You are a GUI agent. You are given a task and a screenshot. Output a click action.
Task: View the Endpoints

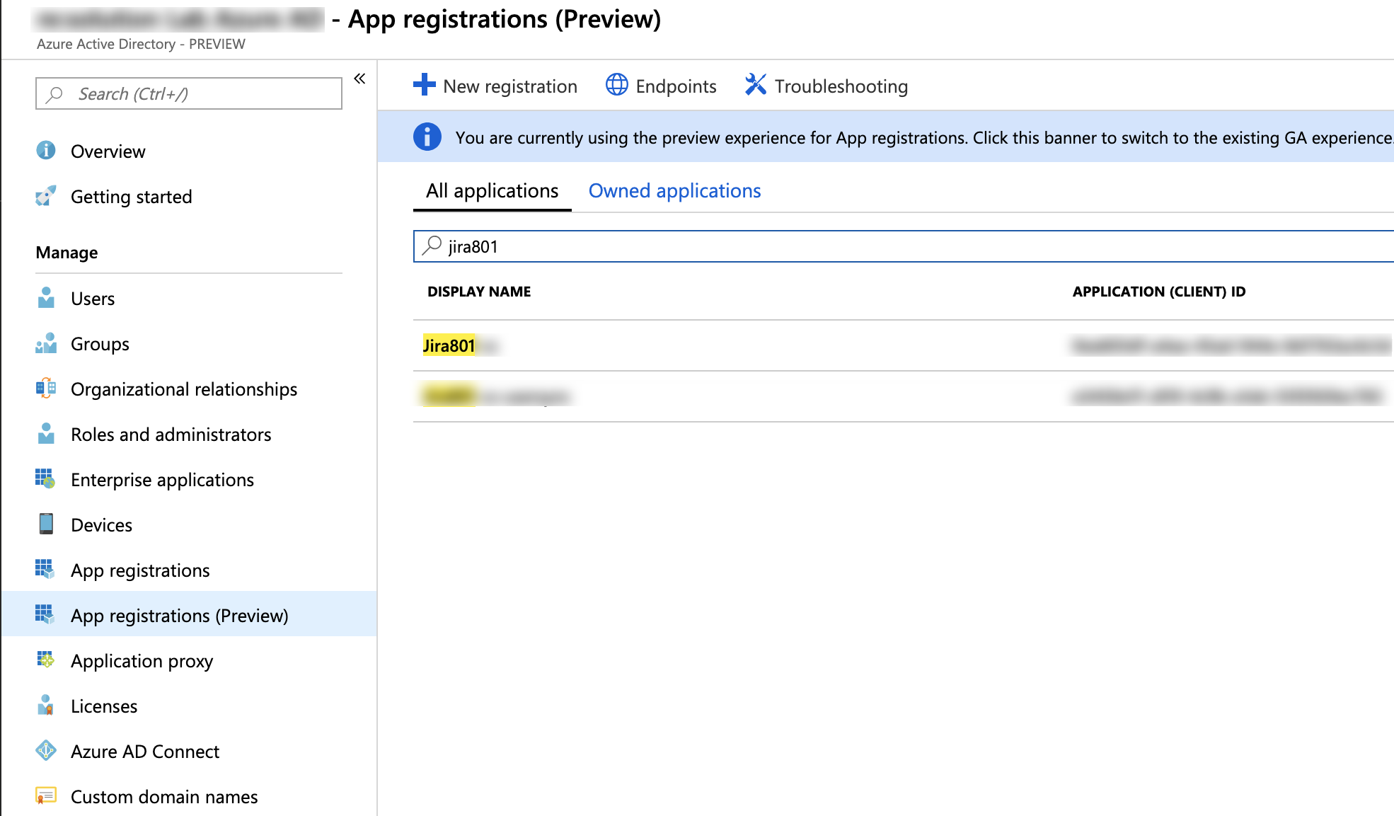(x=661, y=86)
